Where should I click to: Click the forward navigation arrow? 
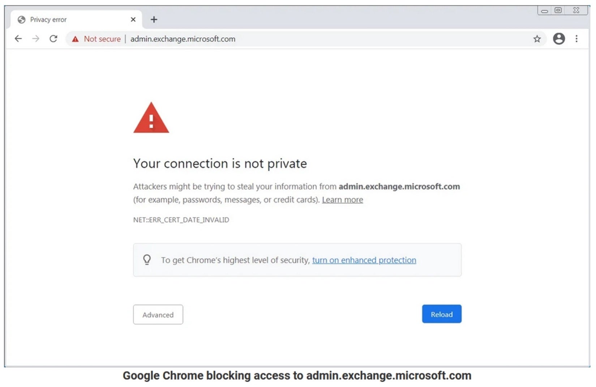(x=35, y=39)
